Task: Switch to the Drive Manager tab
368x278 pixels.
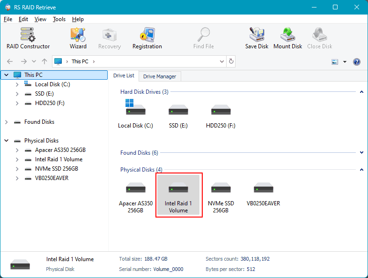Action: [160, 76]
